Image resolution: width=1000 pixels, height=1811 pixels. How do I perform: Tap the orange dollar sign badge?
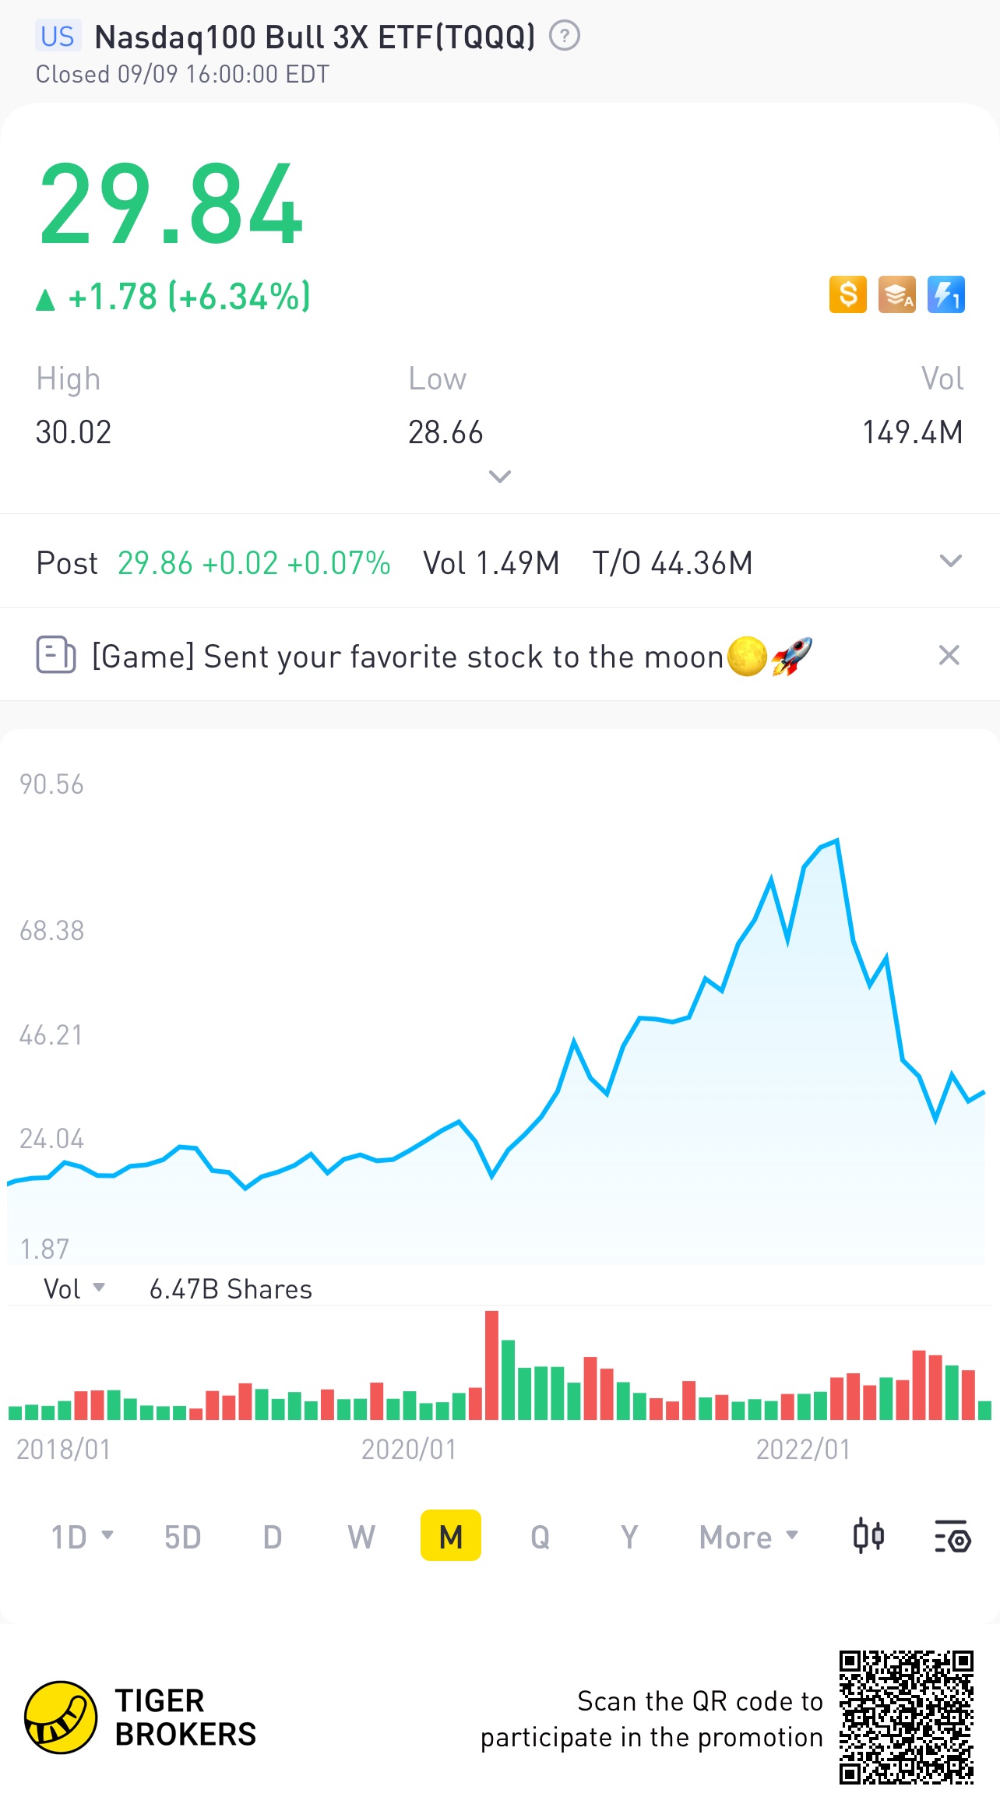(x=848, y=295)
